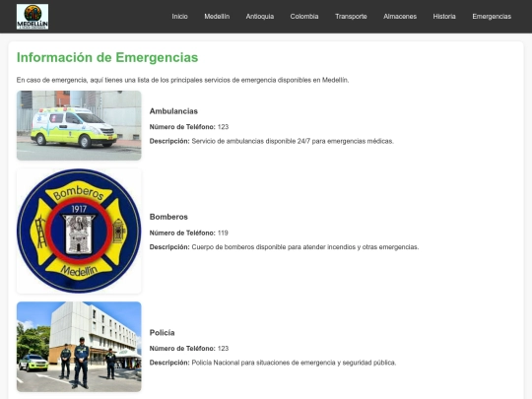Image resolution: width=532 pixels, height=399 pixels.
Task: Click the Bomberos Medellín 1917 emblem image
Action: pyautogui.click(x=79, y=231)
